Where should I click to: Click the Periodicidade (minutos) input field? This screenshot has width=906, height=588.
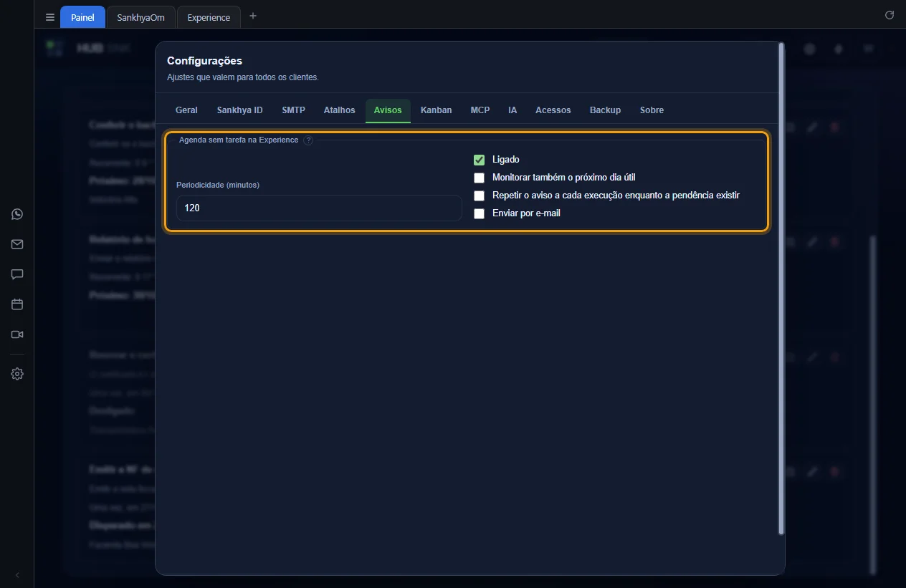click(319, 208)
